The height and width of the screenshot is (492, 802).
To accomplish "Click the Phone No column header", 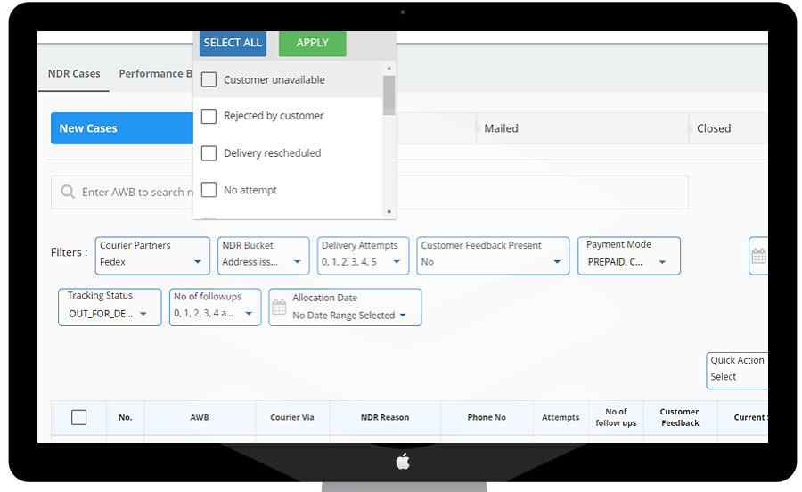I will pos(487,417).
